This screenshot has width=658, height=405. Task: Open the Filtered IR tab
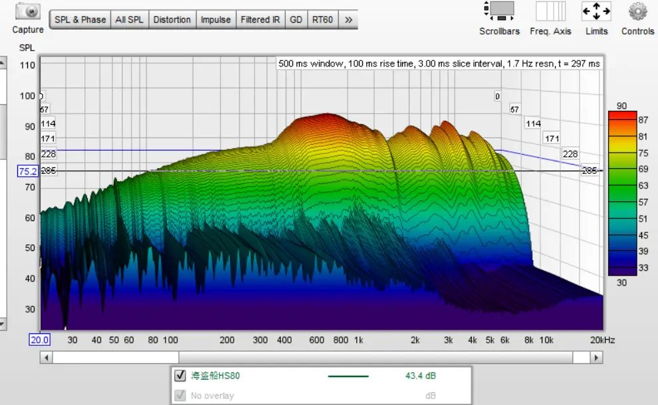[260, 20]
